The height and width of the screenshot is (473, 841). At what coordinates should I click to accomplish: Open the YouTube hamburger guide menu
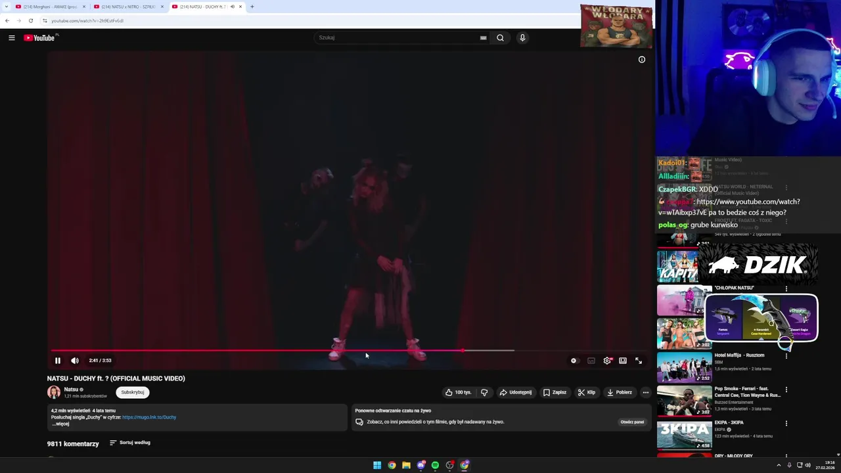12,37
